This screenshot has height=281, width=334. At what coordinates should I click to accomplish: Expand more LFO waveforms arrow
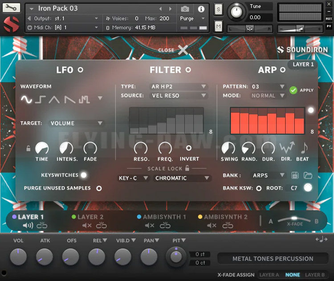tap(100, 98)
